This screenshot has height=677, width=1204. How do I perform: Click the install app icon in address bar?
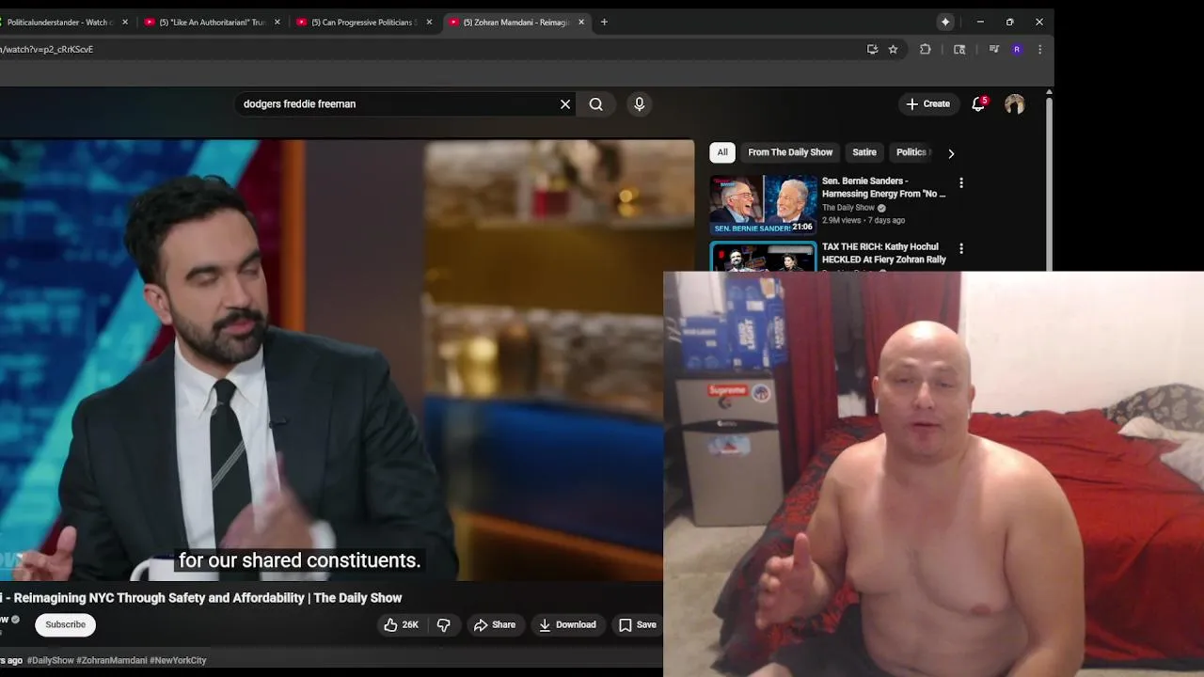pyautogui.click(x=872, y=49)
